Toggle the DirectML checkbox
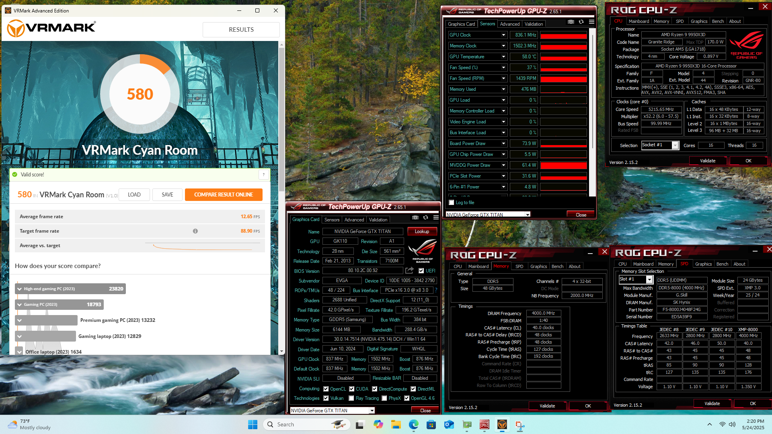The image size is (772, 434). click(413, 389)
